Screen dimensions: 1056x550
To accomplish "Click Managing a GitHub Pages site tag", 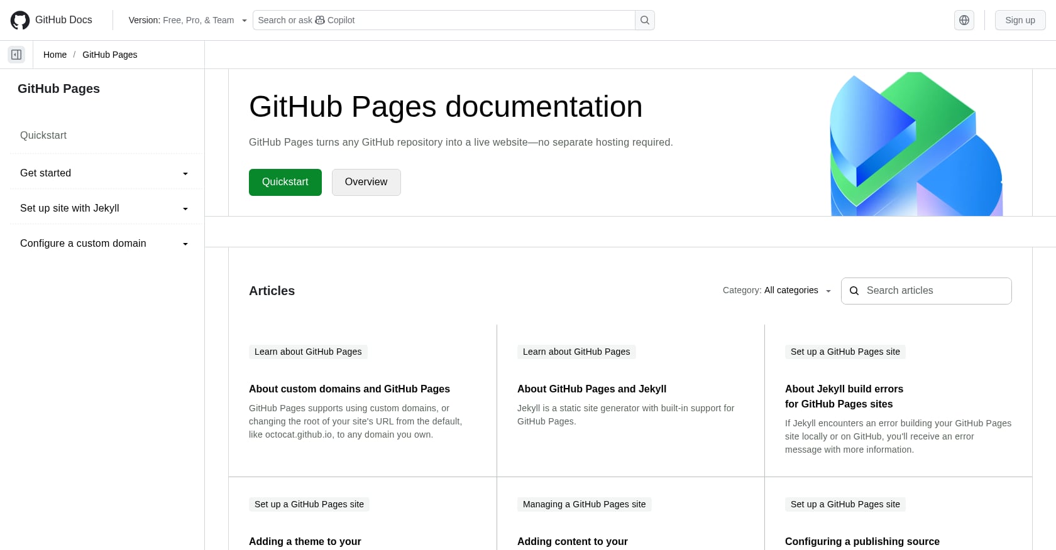I will click(x=584, y=504).
